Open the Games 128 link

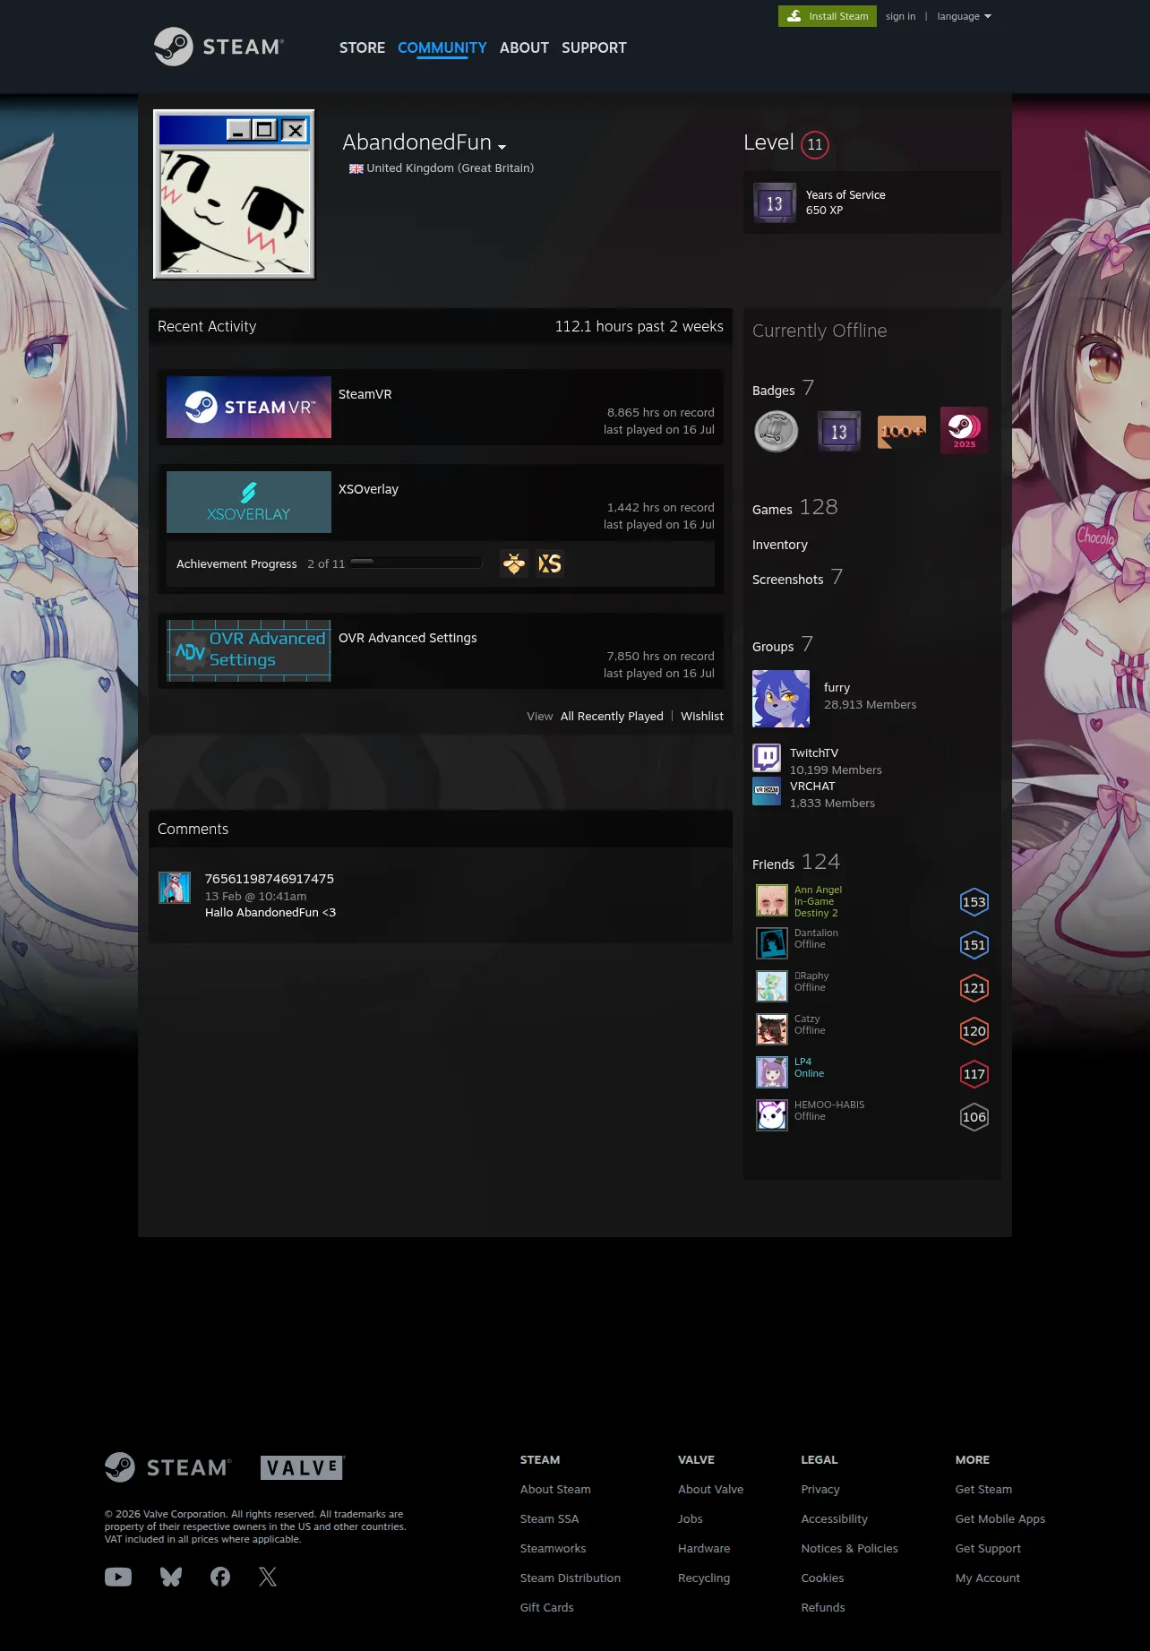point(795,508)
